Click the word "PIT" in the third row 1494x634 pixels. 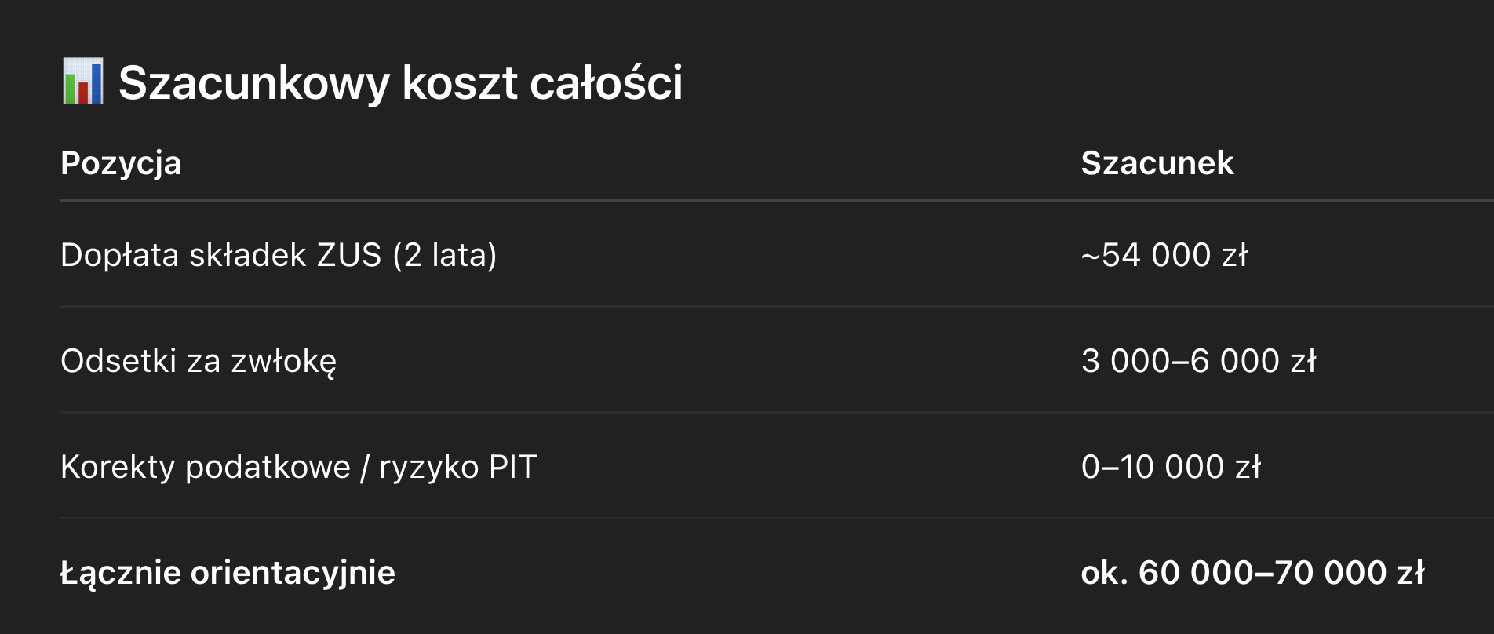pos(512,467)
